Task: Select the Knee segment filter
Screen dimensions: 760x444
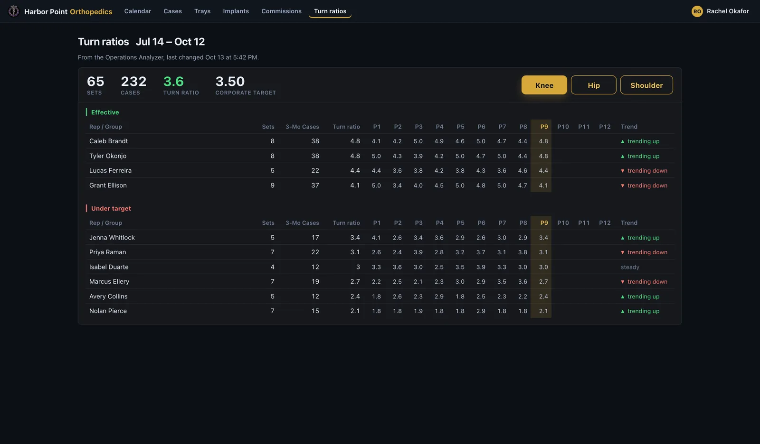Action: [x=544, y=85]
